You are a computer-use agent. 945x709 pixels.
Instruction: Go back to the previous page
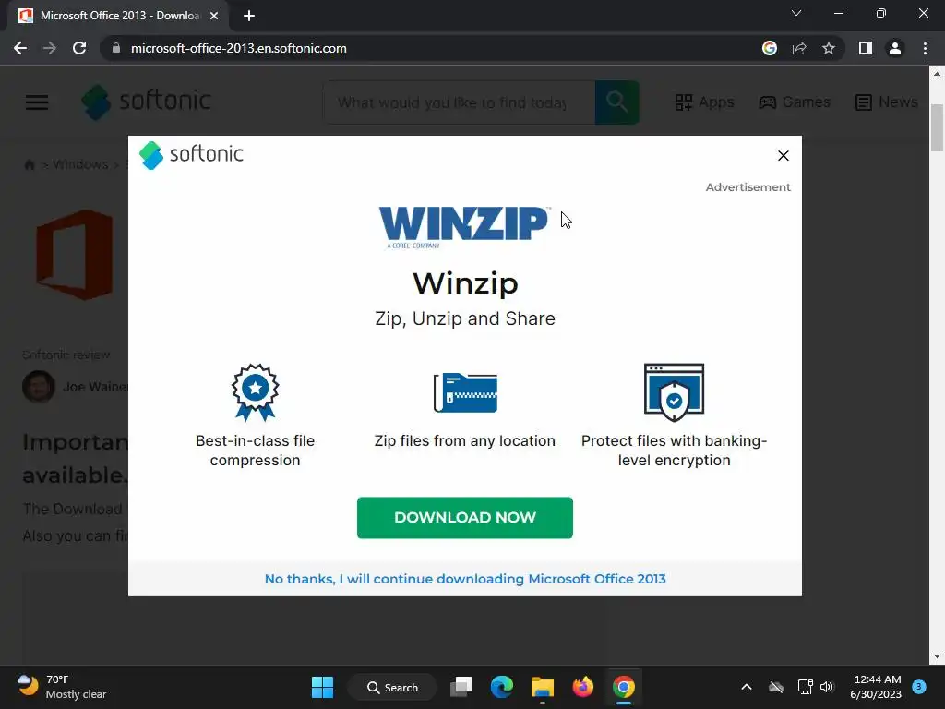20,48
